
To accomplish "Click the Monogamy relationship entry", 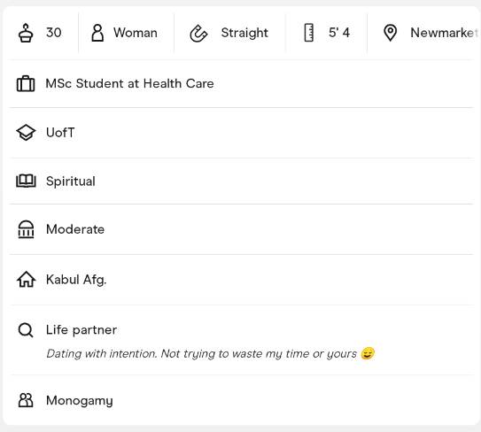I will point(80,400).
